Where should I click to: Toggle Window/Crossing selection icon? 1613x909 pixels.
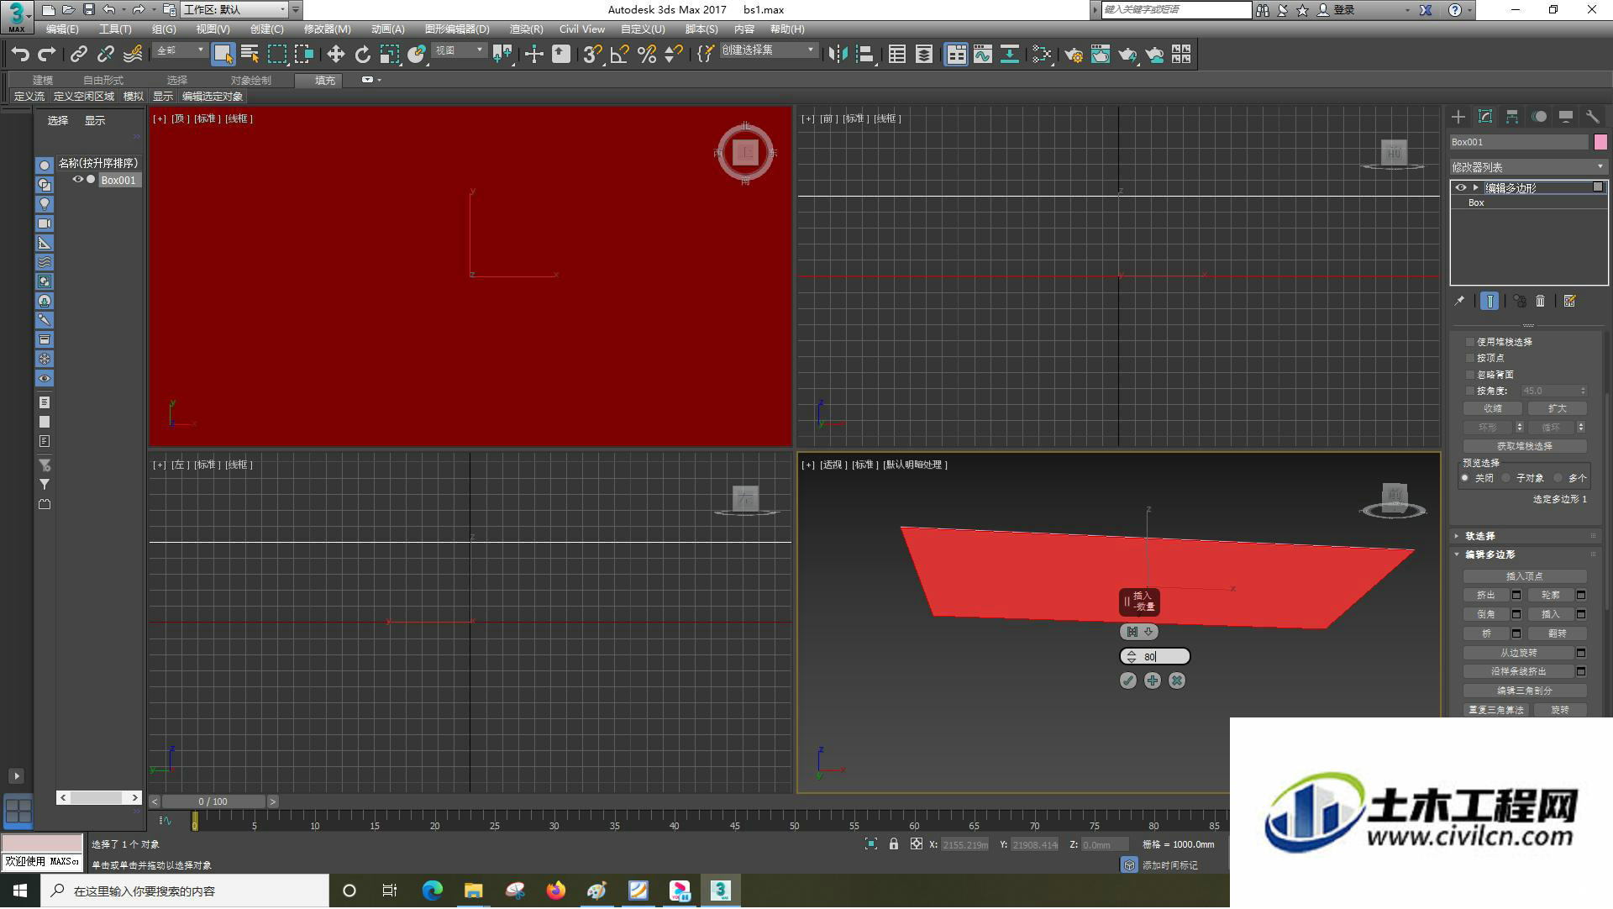(x=303, y=55)
